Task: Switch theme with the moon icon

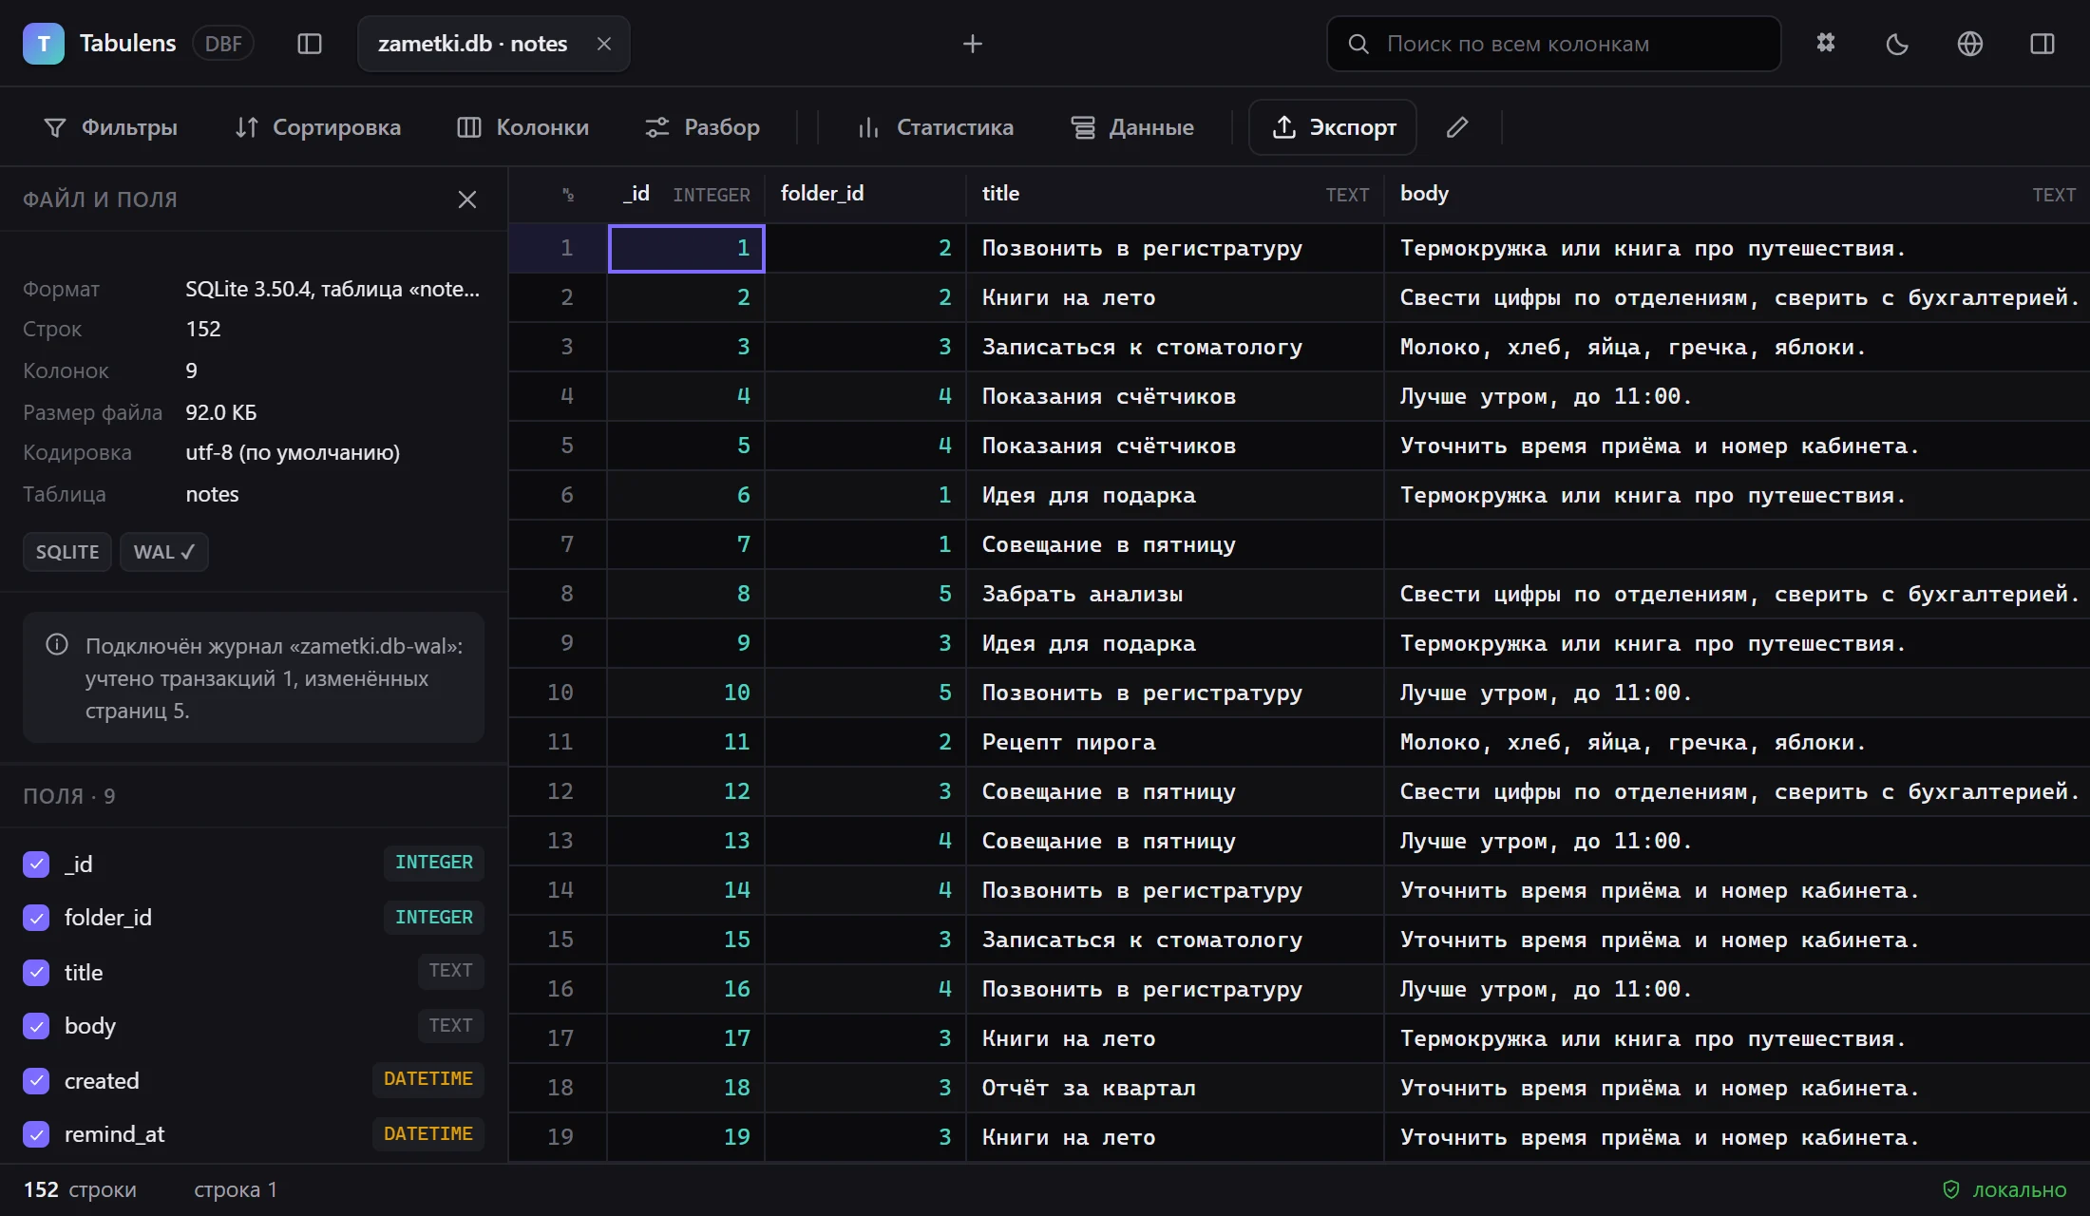Action: coord(1897,44)
